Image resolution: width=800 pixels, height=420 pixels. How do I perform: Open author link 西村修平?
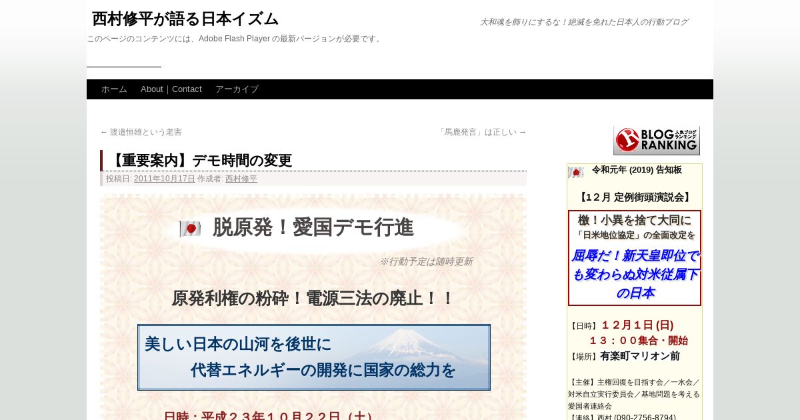tap(241, 179)
